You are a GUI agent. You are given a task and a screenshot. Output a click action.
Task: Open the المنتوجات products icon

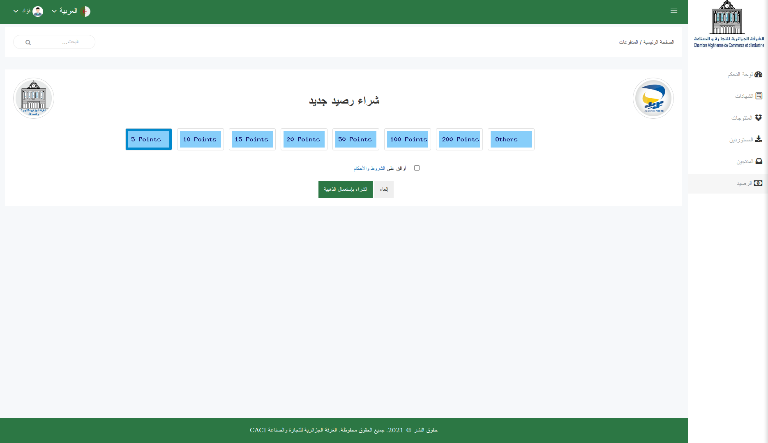[759, 118]
